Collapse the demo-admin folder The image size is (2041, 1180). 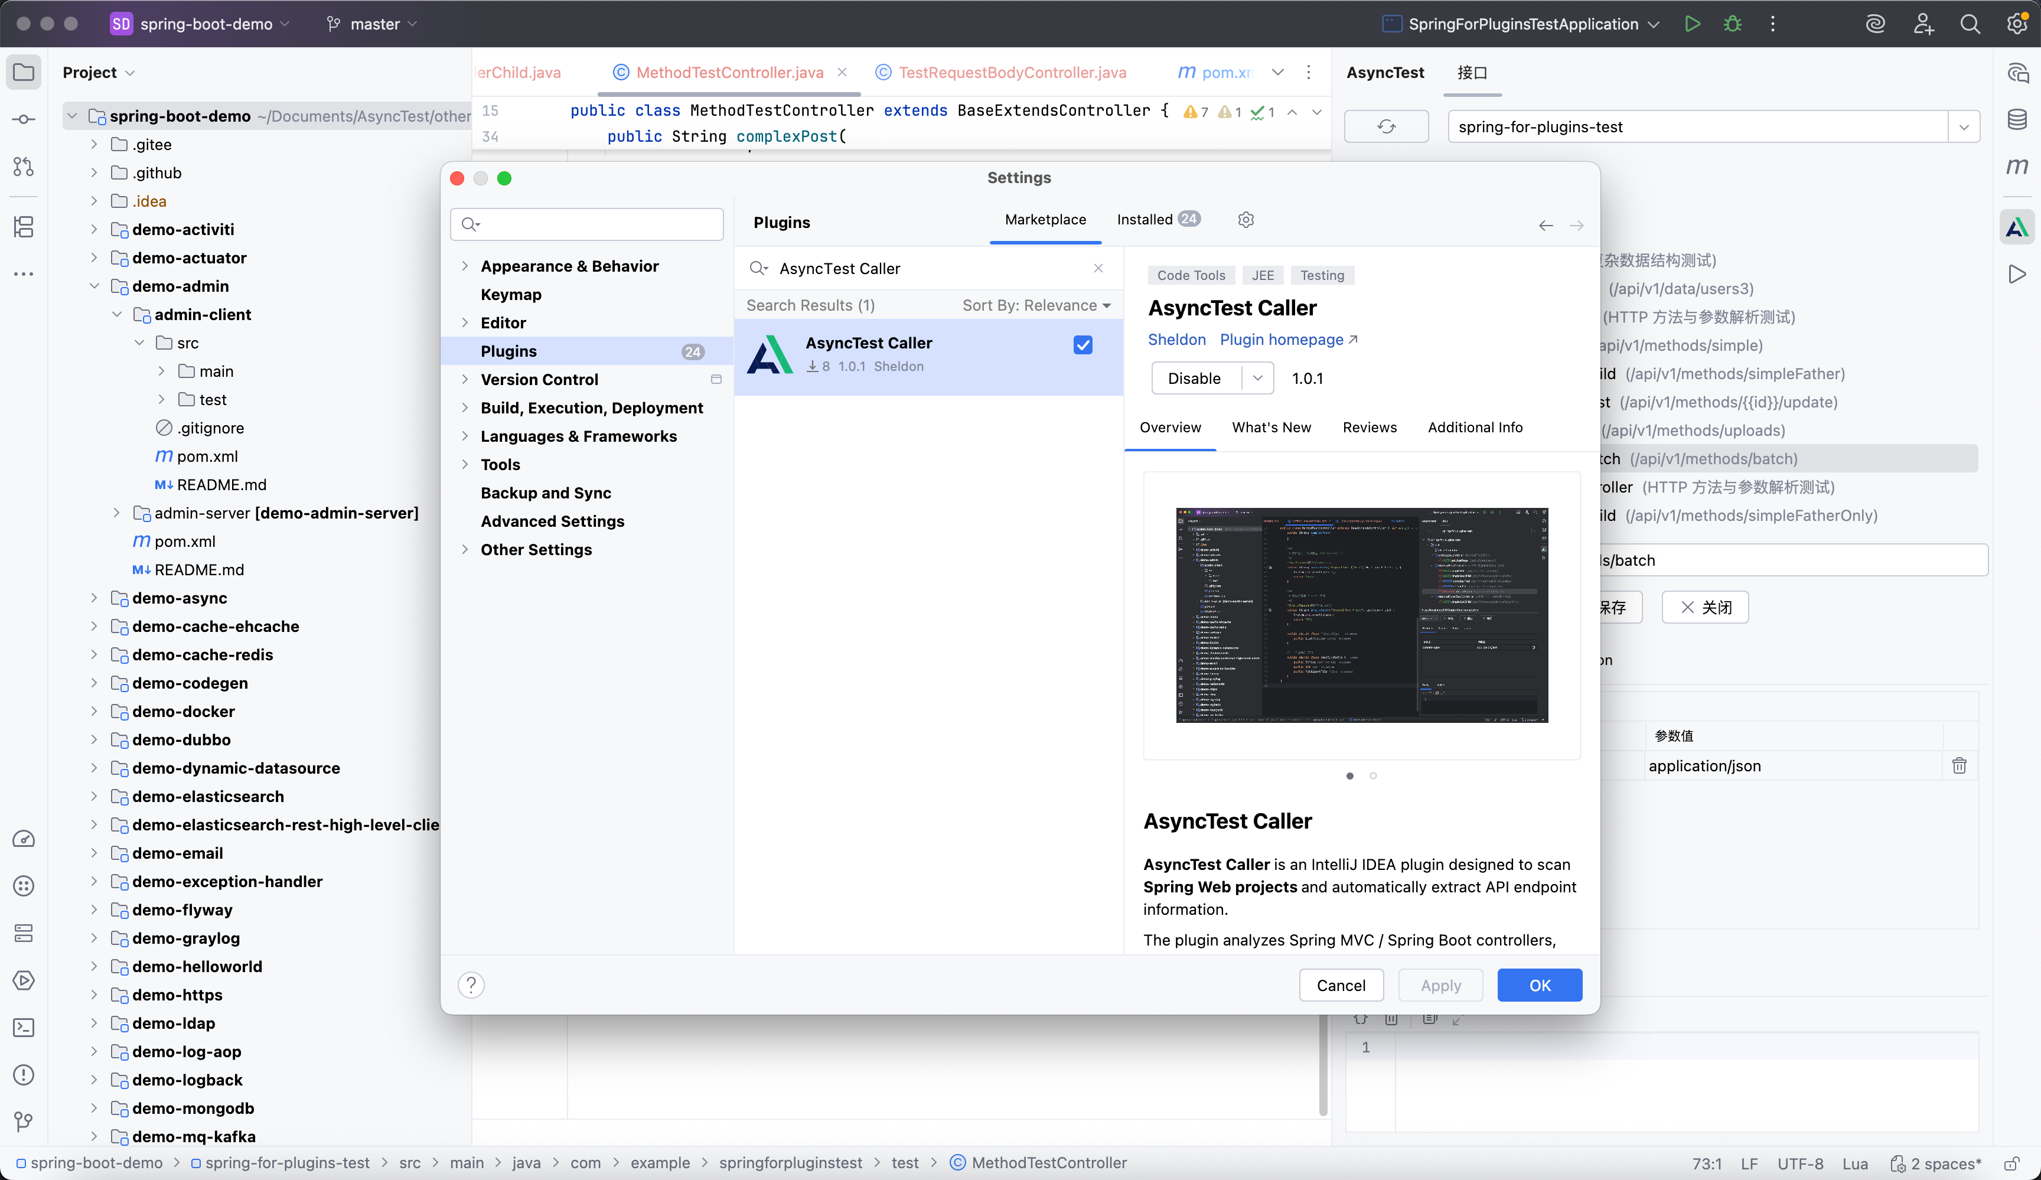tap(94, 286)
